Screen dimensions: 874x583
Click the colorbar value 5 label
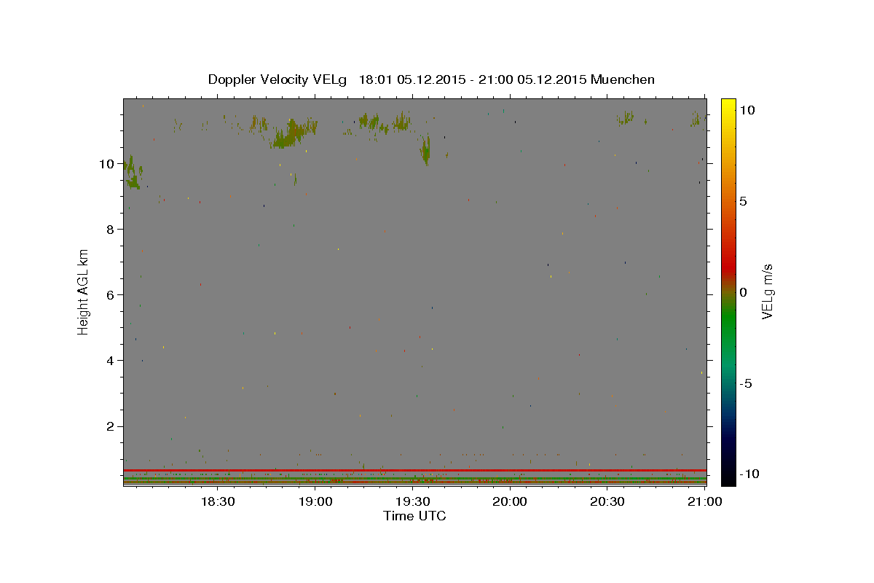(x=743, y=201)
